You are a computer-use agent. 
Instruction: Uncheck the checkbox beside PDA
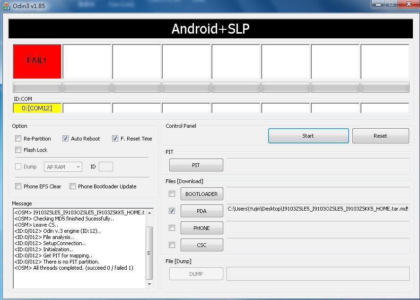coord(172,211)
